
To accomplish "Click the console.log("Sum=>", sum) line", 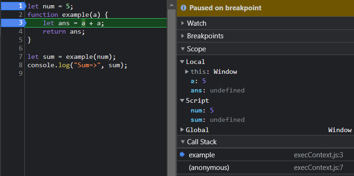I will pyautogui.click(x=77, y=65).
